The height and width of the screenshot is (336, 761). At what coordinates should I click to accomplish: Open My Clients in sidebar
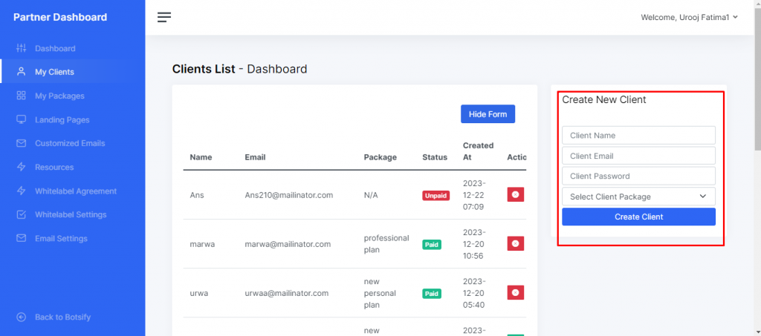coord(54,72)
